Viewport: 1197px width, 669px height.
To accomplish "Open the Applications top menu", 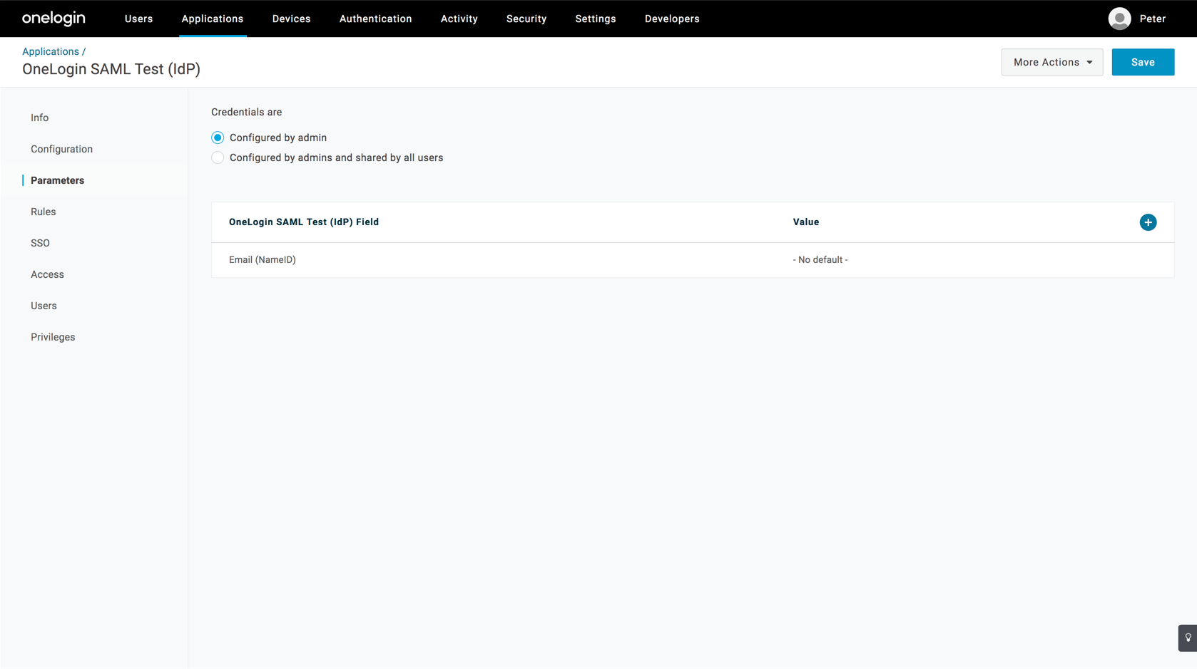I will click(x=213, y=19).
